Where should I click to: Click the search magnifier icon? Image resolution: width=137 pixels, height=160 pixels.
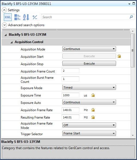[x=131, y=17]
